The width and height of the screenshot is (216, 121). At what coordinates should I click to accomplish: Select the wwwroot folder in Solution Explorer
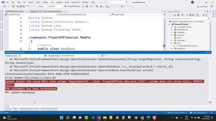(180, 35)
